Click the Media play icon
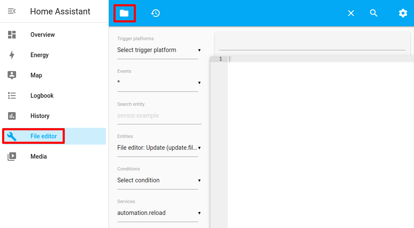The height and width of the screenshot is (228, 414). click(12, 157)
